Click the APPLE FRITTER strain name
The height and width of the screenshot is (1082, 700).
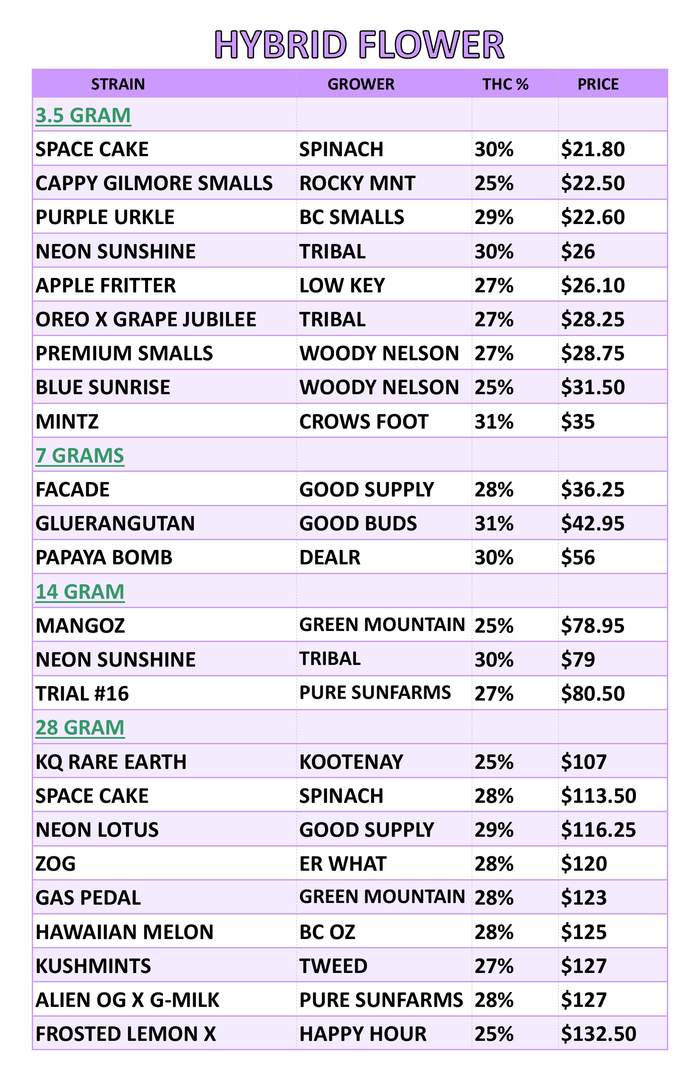pyautogui.click(x=106, y=286)
